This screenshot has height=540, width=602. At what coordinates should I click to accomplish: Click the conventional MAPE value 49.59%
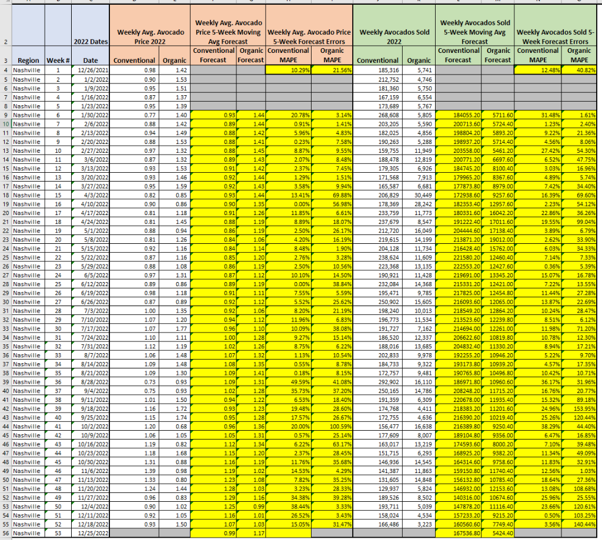tap(288, 382)
